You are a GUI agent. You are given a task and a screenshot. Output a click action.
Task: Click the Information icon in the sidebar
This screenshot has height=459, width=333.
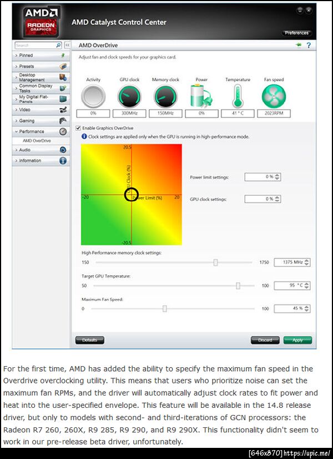pyautogui.click(x=63, y=161)
